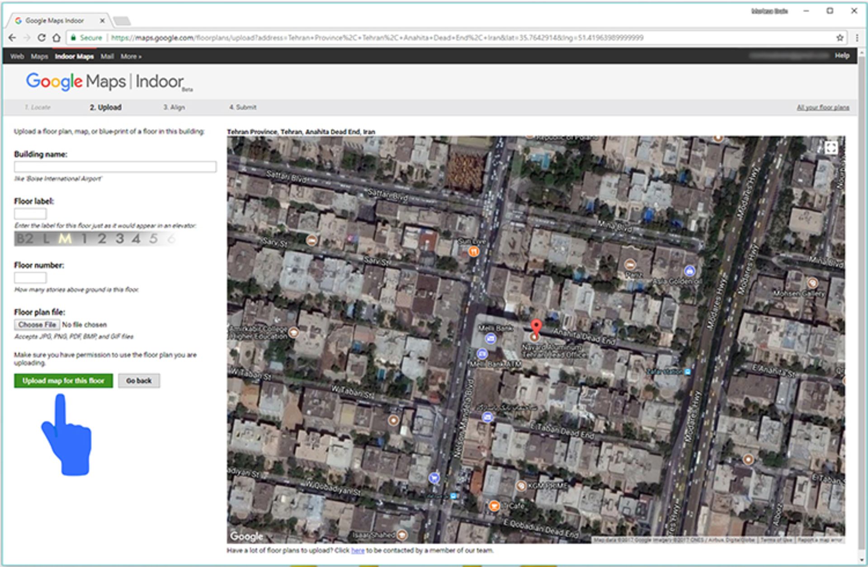
Task: Open Mail in the Google top bar
Action: tap(107, 57)
